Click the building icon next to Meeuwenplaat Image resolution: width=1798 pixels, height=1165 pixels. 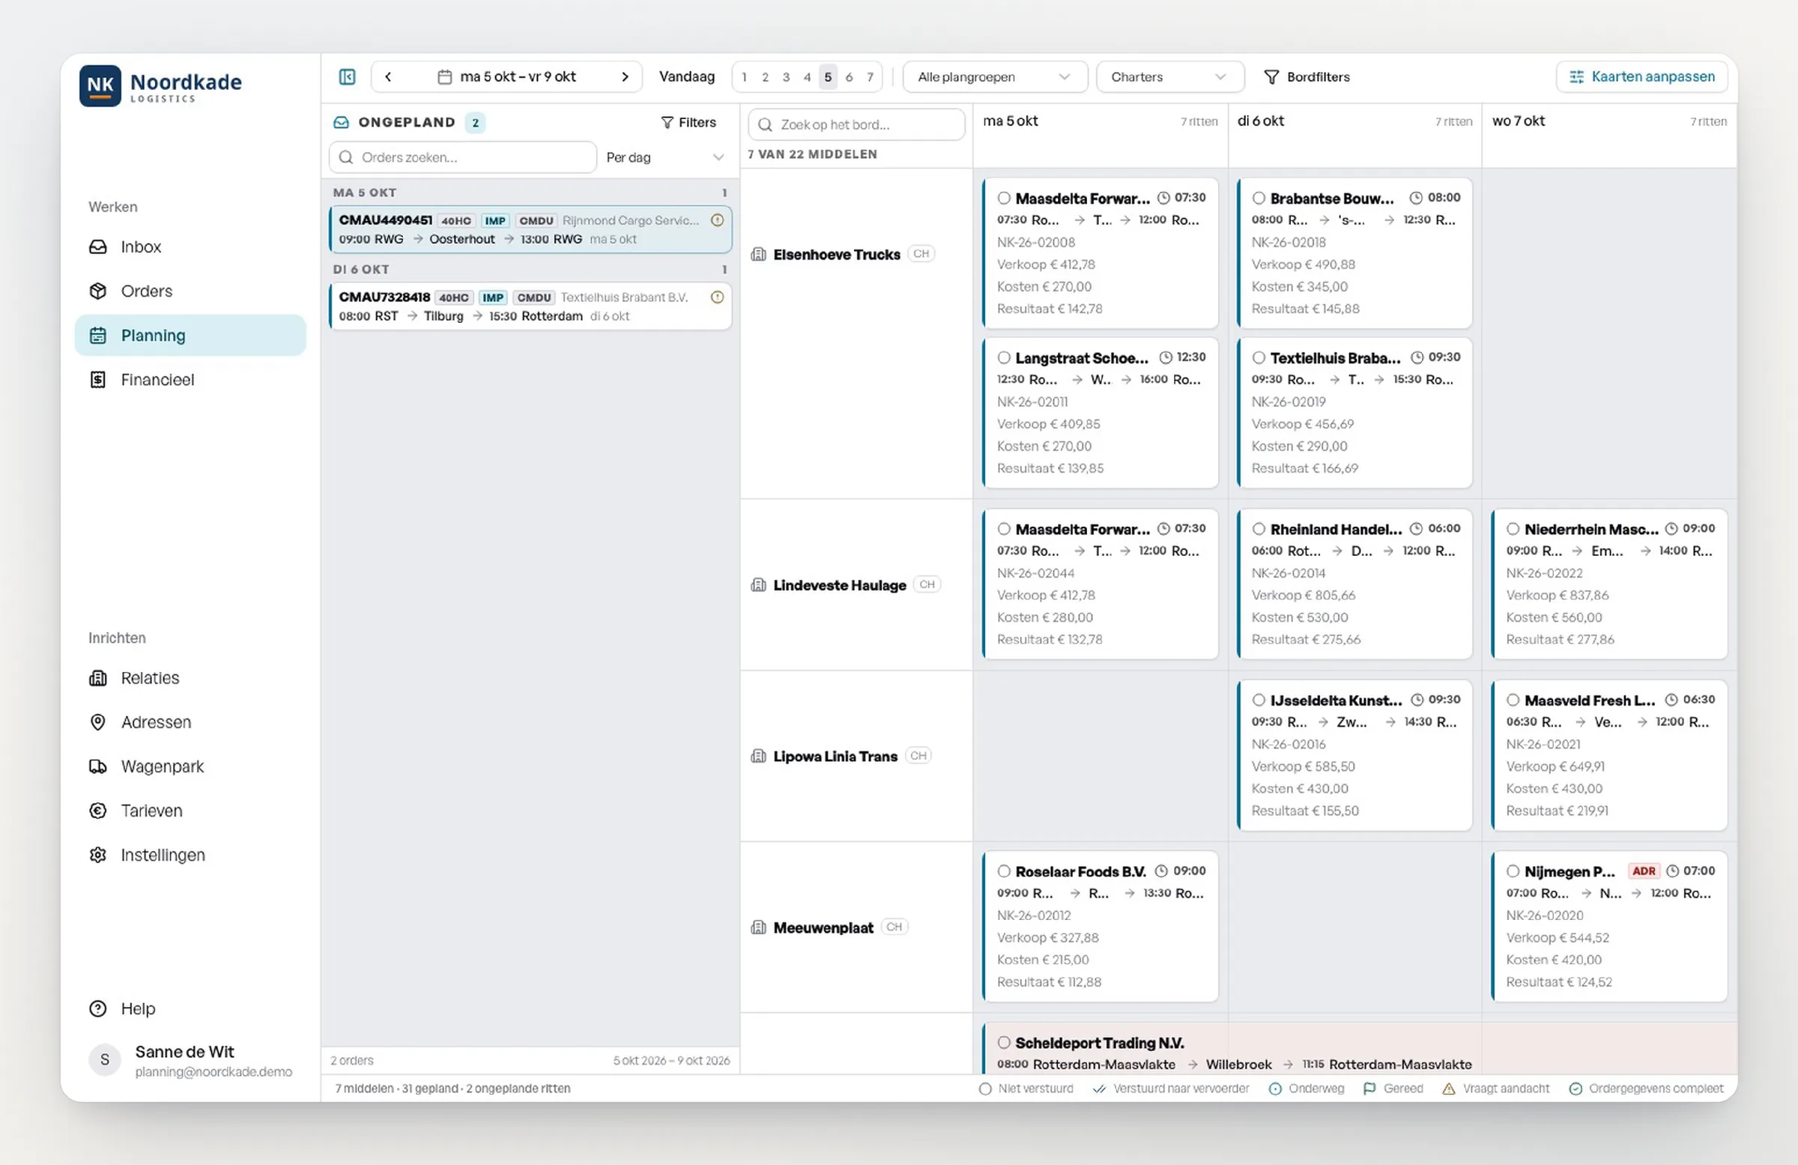[758, 927]
